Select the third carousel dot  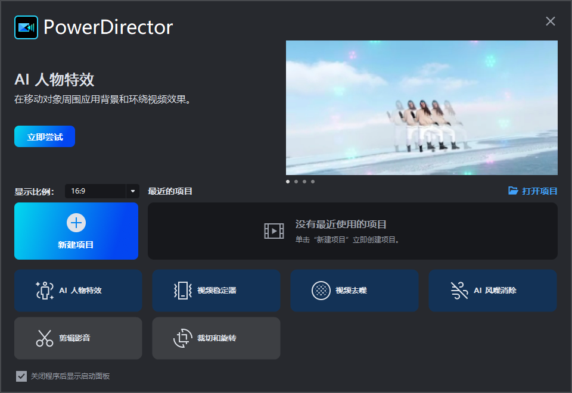(x=304, y=182)
